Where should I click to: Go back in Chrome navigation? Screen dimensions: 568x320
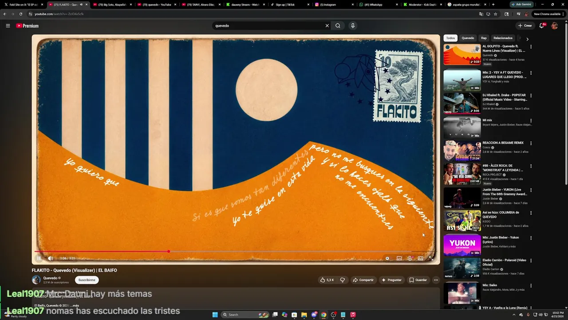click(5, 14)
